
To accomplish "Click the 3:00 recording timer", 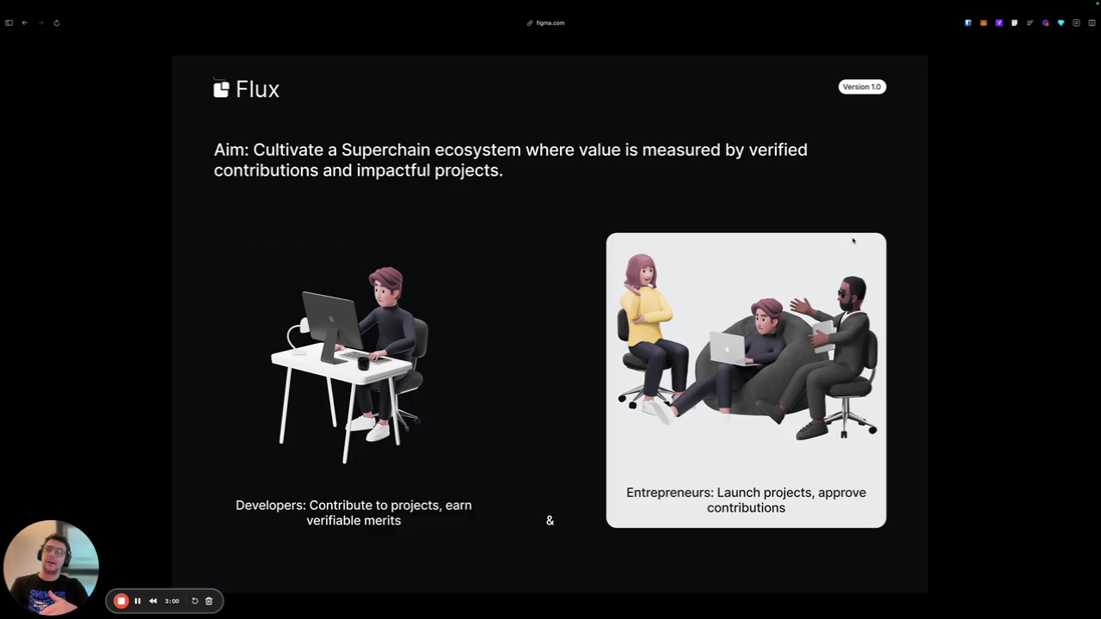I will (172, 601).
